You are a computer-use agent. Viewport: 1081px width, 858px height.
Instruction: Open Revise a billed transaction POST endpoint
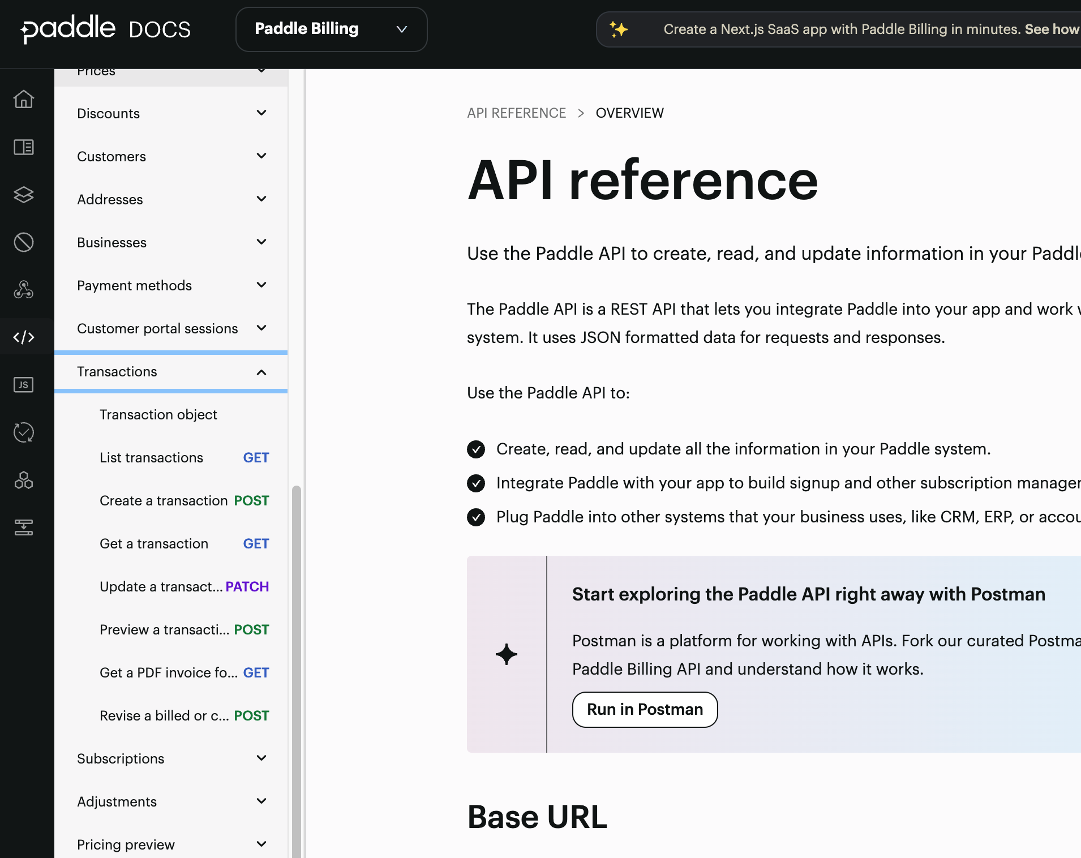coord(171,715)
